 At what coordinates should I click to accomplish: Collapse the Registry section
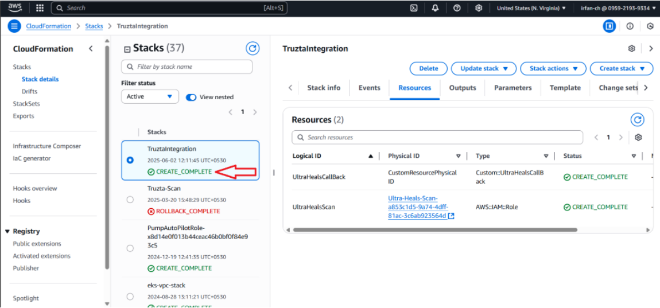pyautogui.click(x=7, y=231)
